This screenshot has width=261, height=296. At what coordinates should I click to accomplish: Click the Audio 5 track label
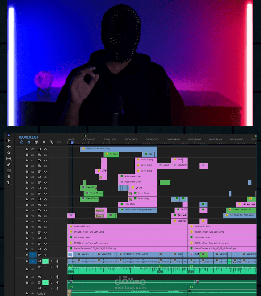41,293
